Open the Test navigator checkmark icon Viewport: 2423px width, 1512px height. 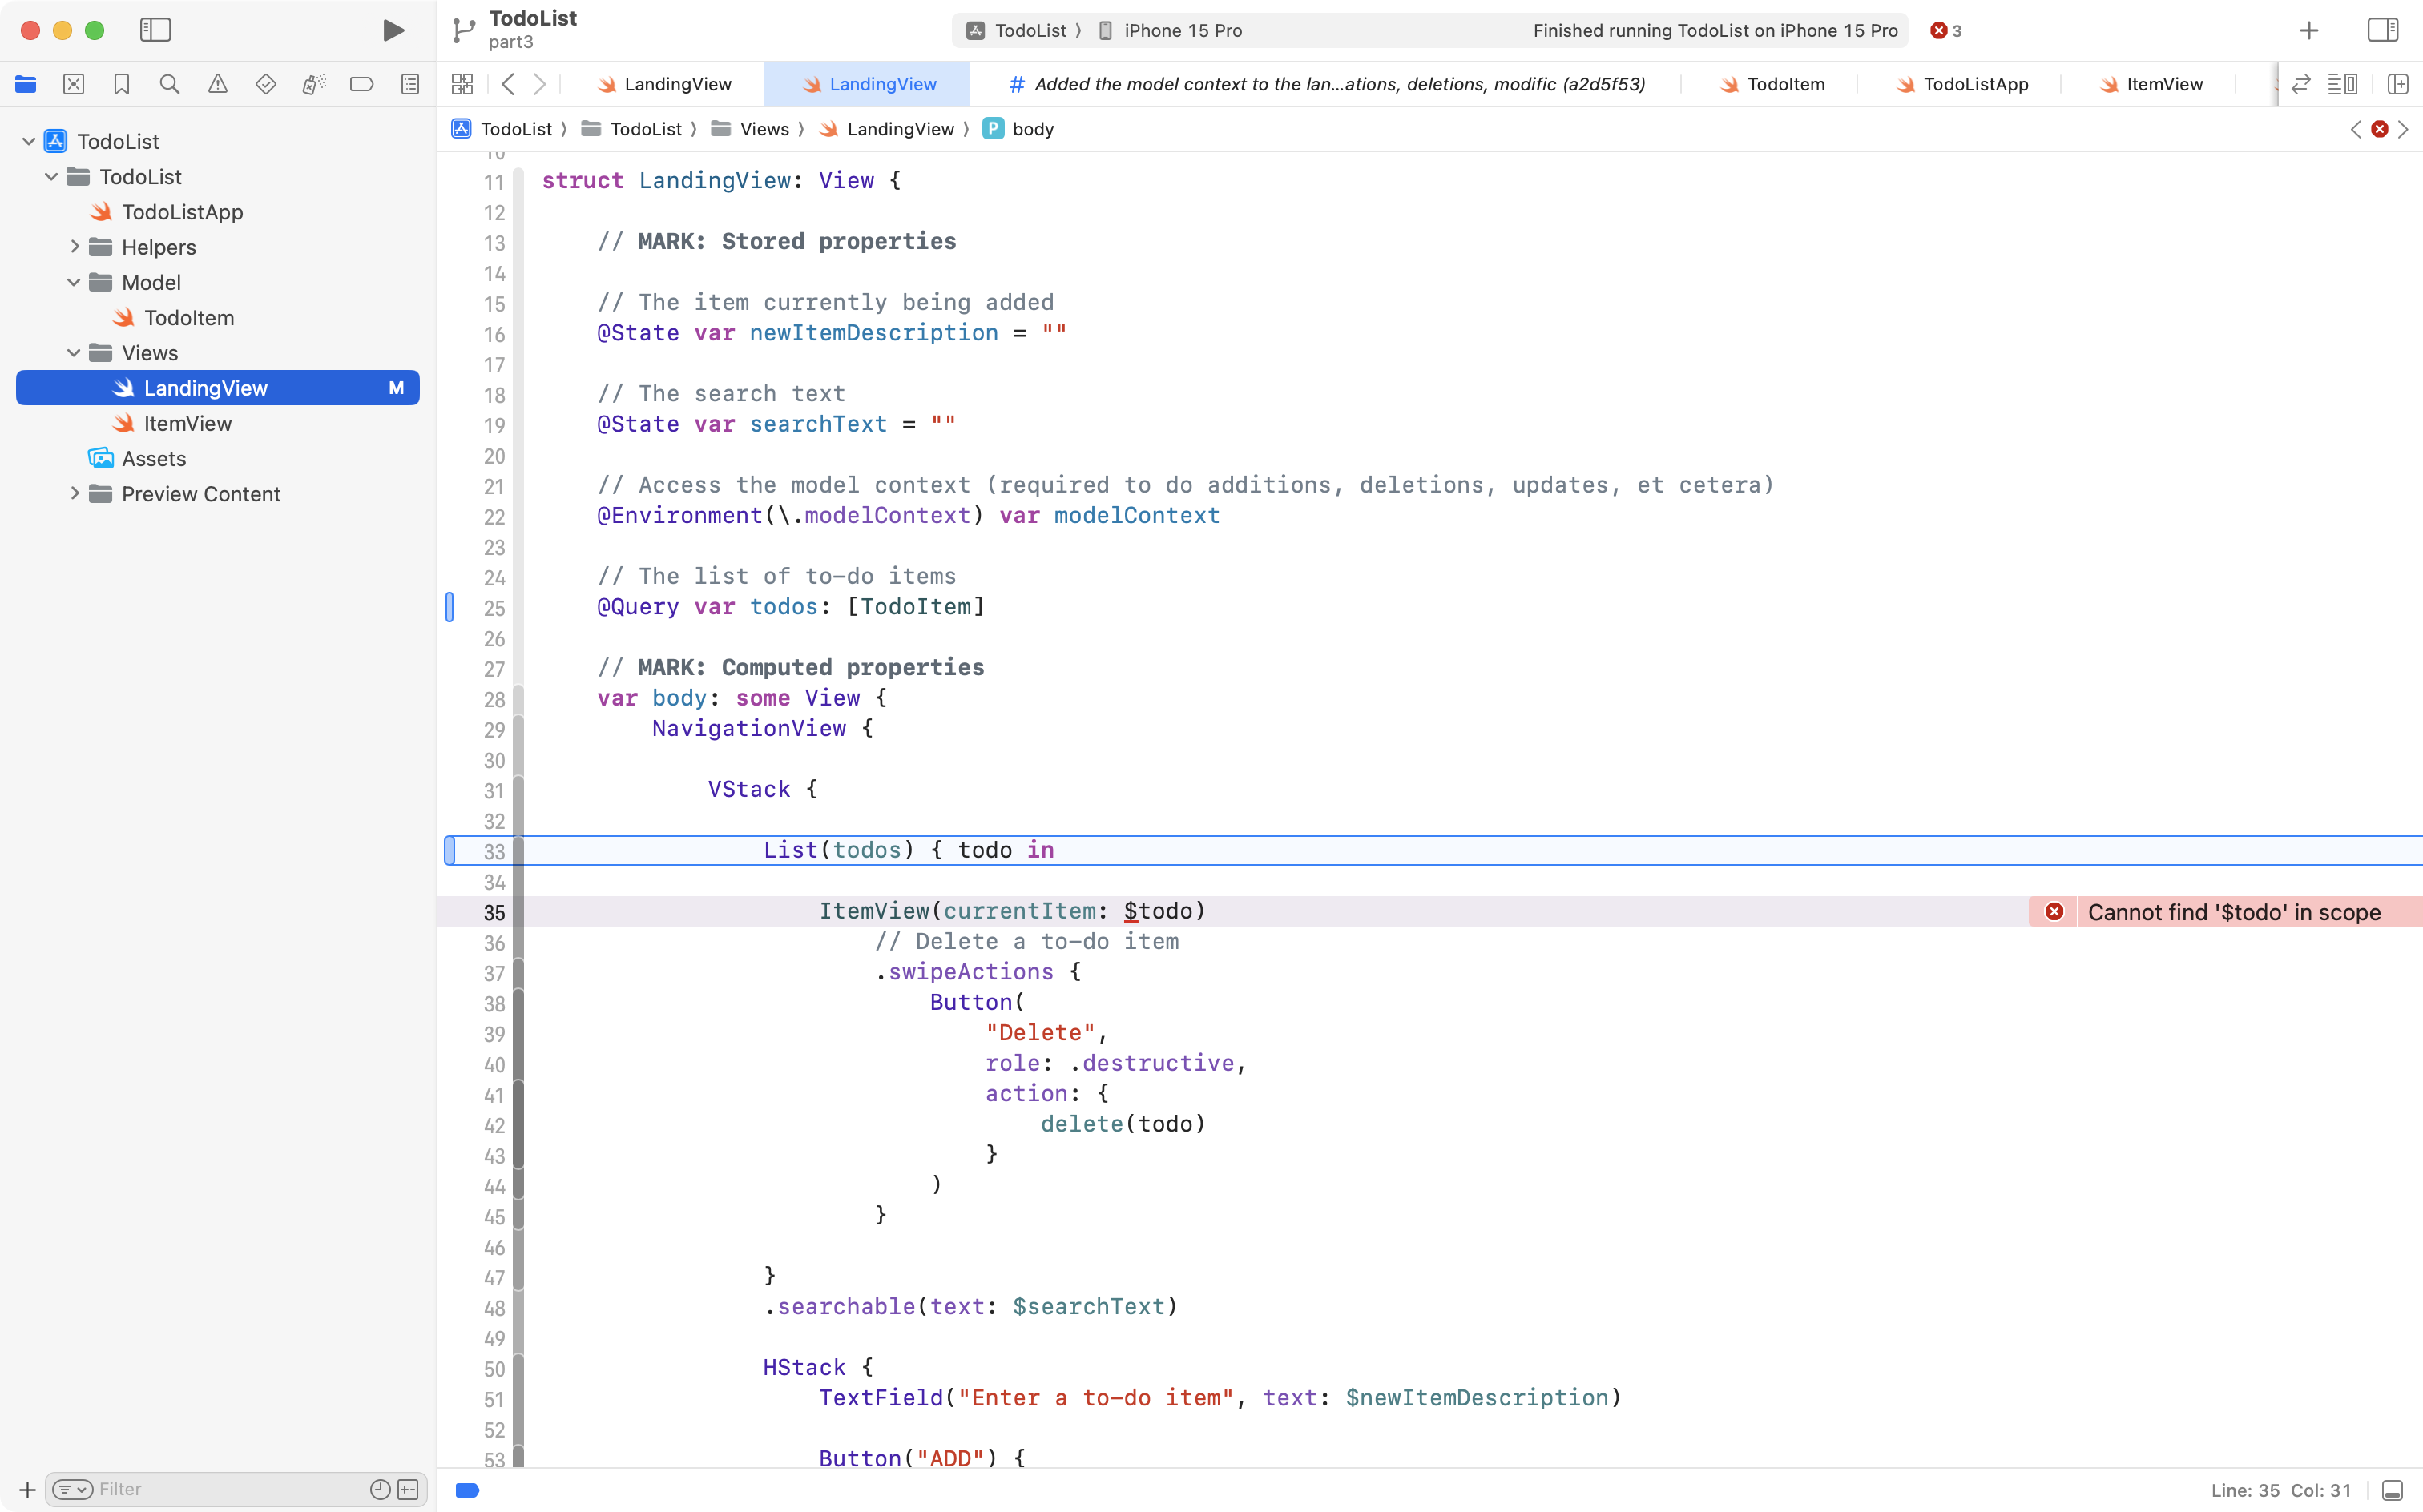266,84
